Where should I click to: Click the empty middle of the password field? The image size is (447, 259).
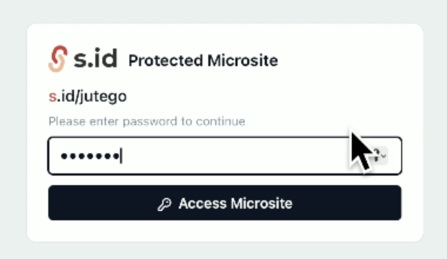tap(228, 156)
